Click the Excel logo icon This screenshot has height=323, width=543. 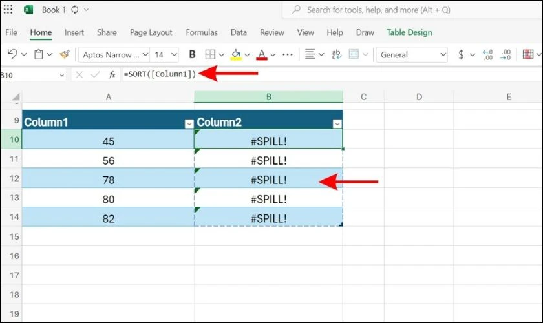(x=28, y=10)
